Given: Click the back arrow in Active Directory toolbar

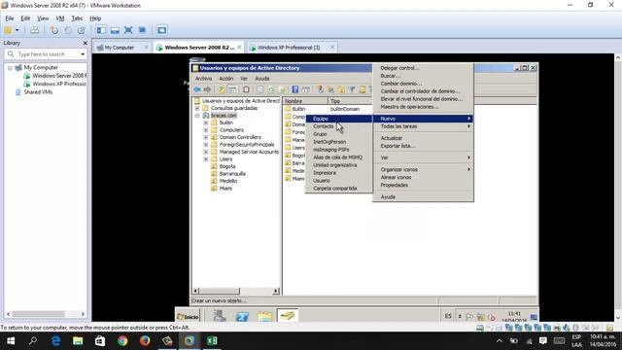Looking at the screenshot, I should (197, 89).
